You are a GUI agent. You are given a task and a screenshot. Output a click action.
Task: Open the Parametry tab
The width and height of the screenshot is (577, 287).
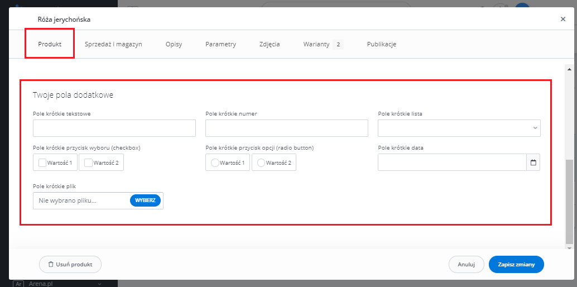220,45
